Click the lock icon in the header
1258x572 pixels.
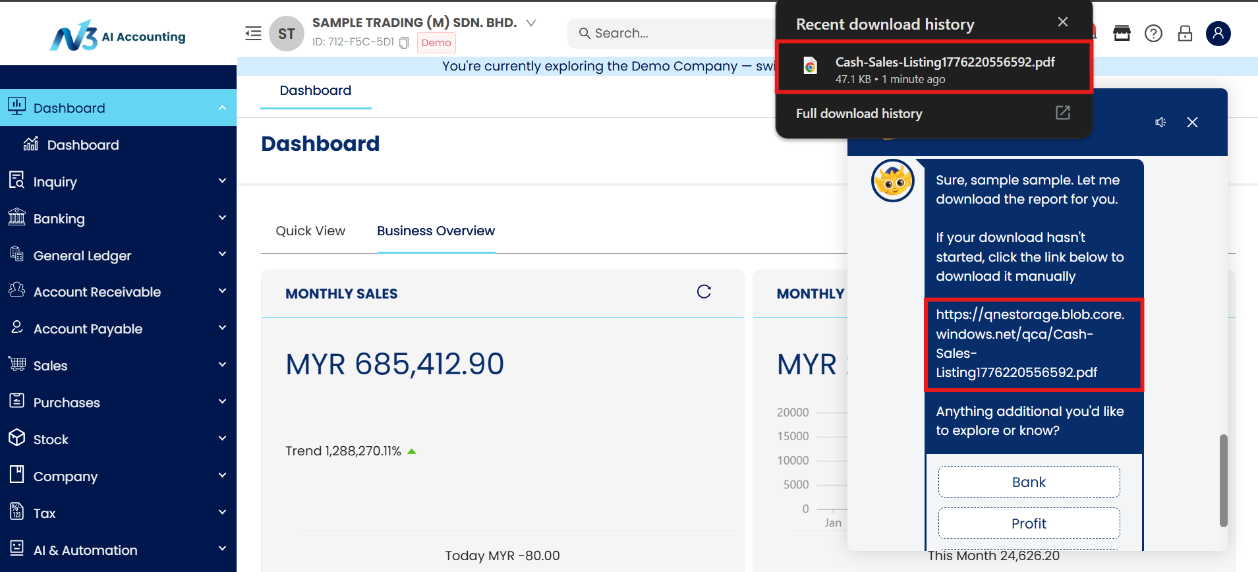click(x=1185, y=34)
